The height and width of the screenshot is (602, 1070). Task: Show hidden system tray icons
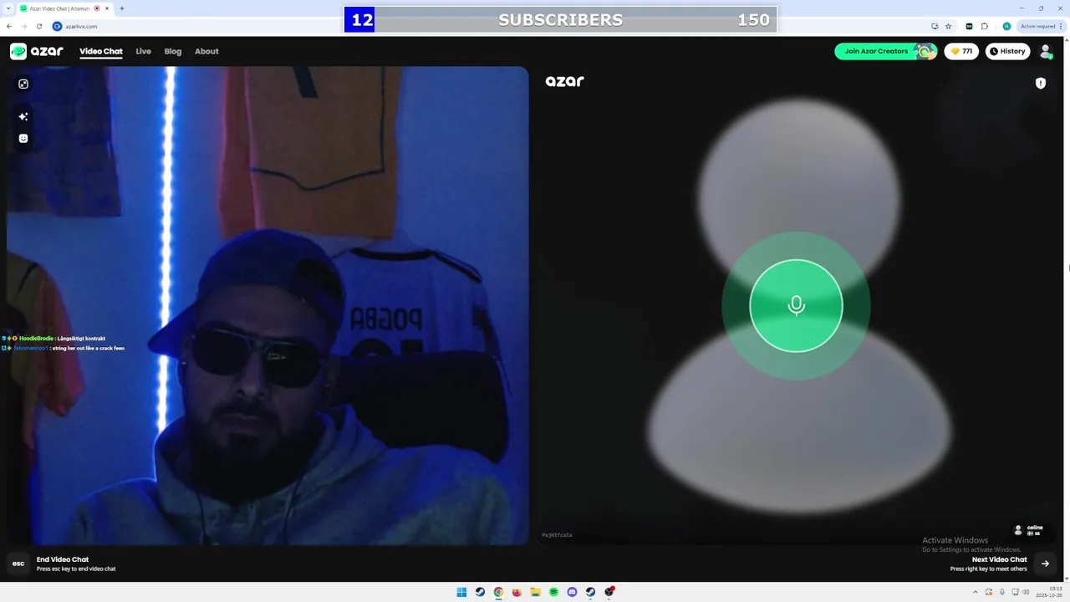coord(975,592)
